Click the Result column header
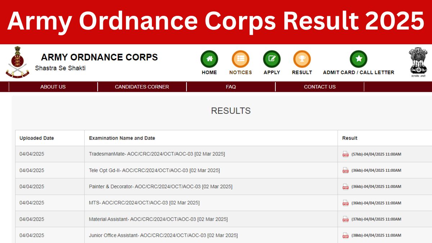 (x=350, y=138)
